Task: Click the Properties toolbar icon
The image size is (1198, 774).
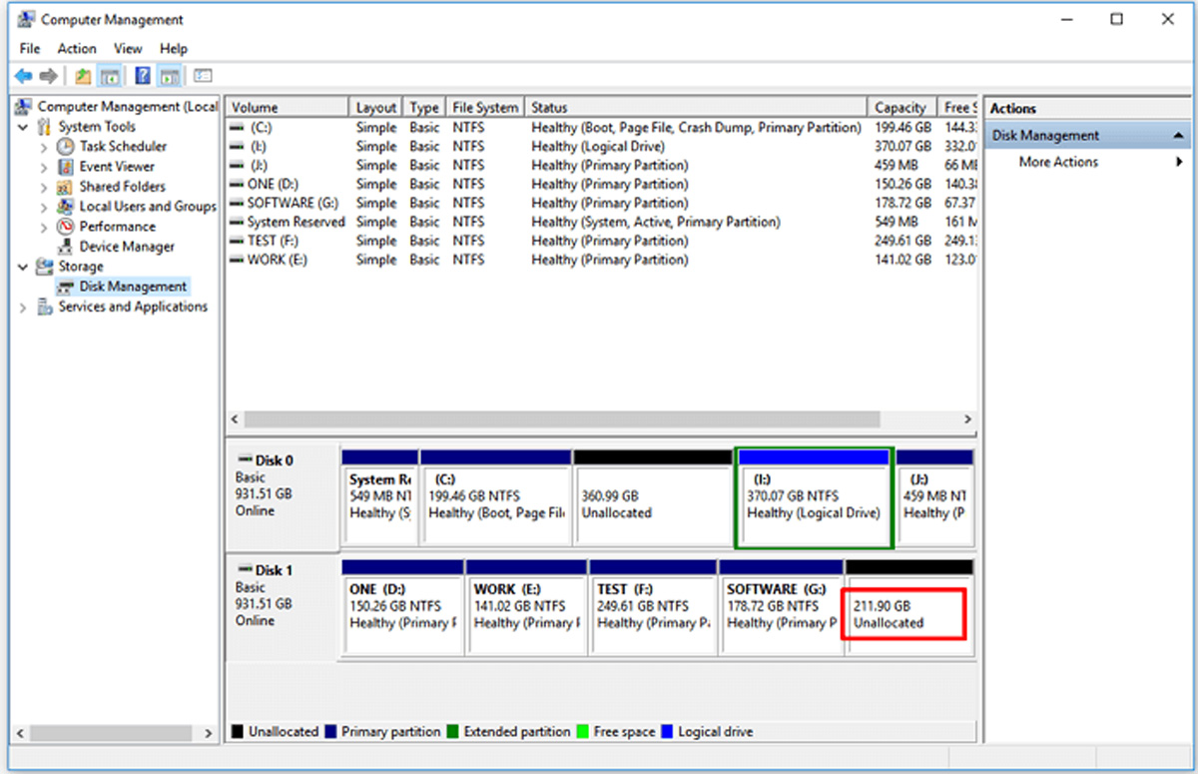Action: coord(202,75)
